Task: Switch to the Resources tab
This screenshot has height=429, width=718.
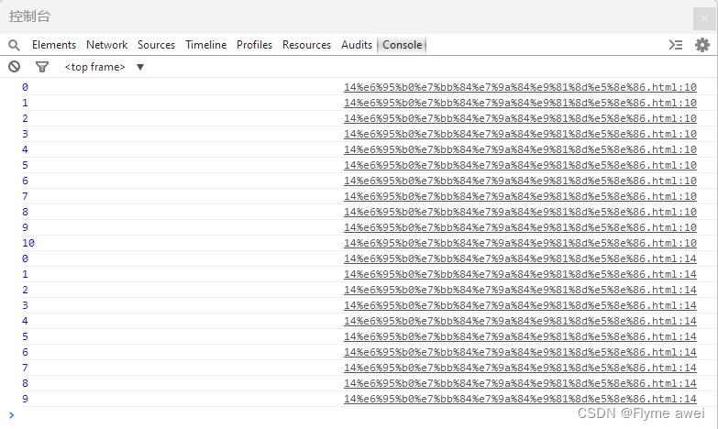Action: [x=306, y=45]
